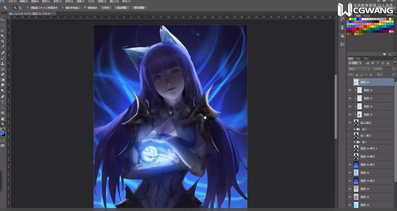Choose Zoom In mode in options bar
The width and height of the screenshot is (397, 211).
click(15, 8)
